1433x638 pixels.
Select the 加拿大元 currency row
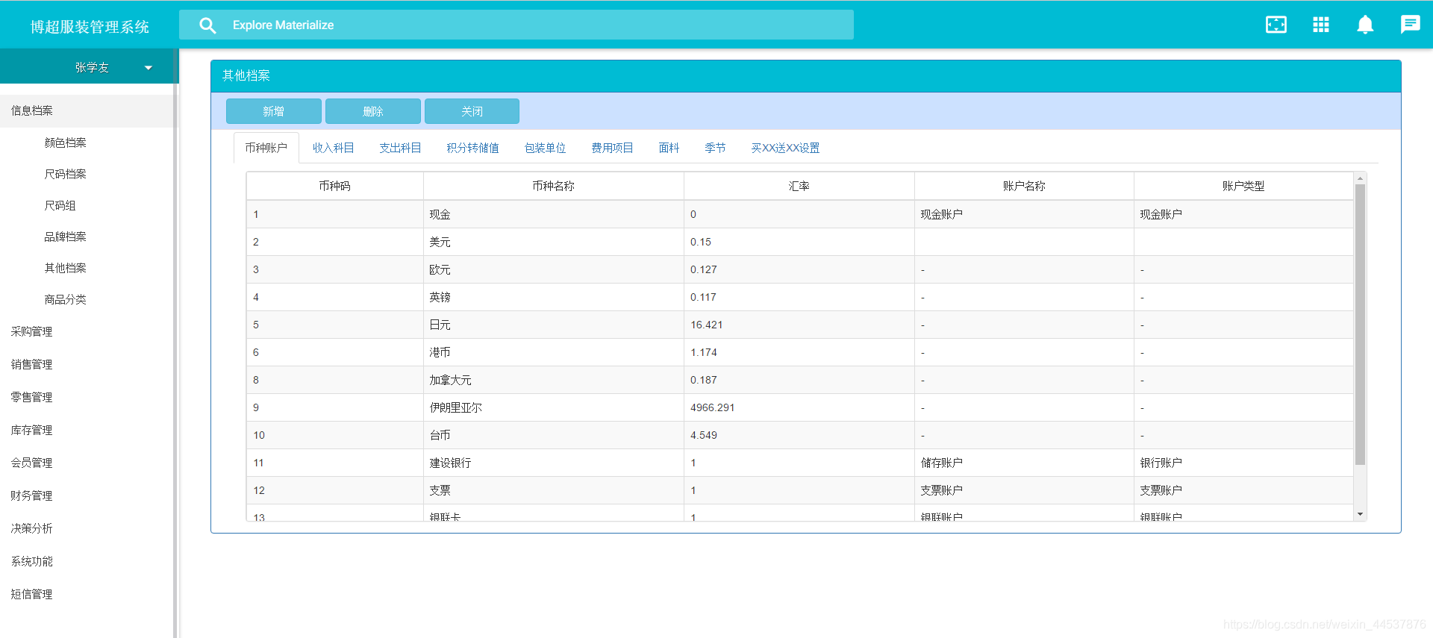pos(800,380)
